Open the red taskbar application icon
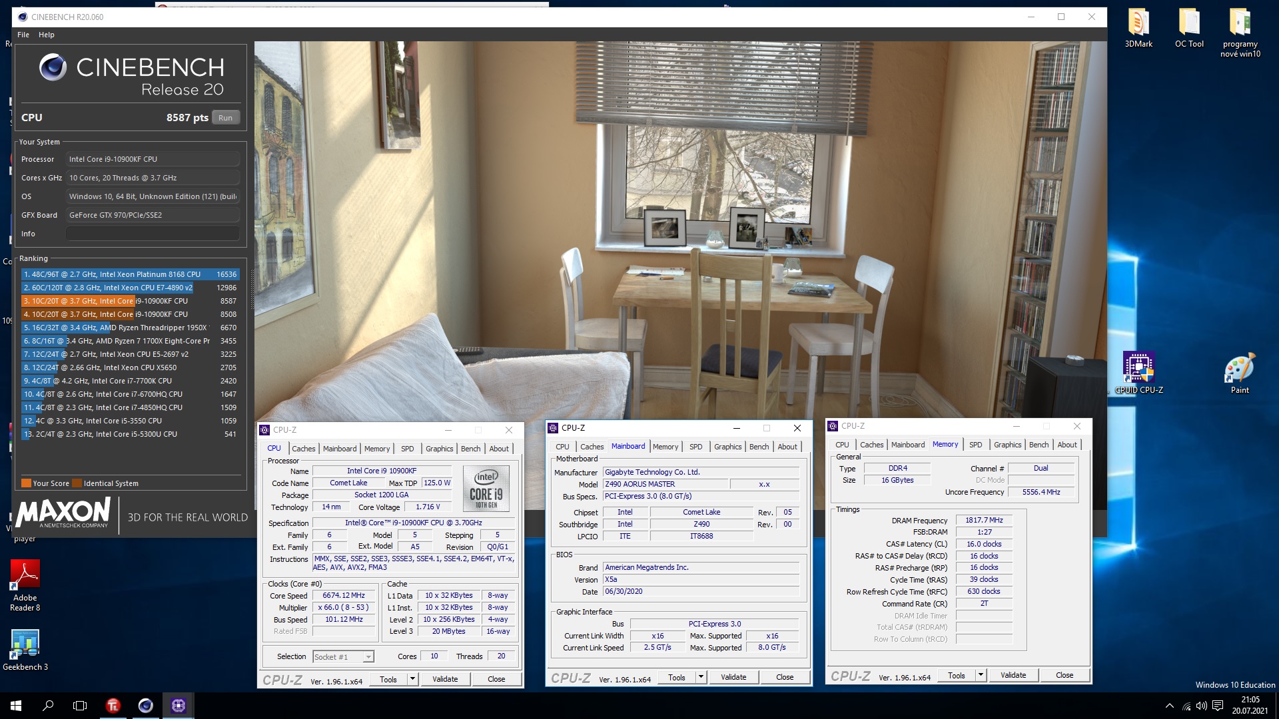The height and width of the screenshot is (719, 1279). coord(113,706)
